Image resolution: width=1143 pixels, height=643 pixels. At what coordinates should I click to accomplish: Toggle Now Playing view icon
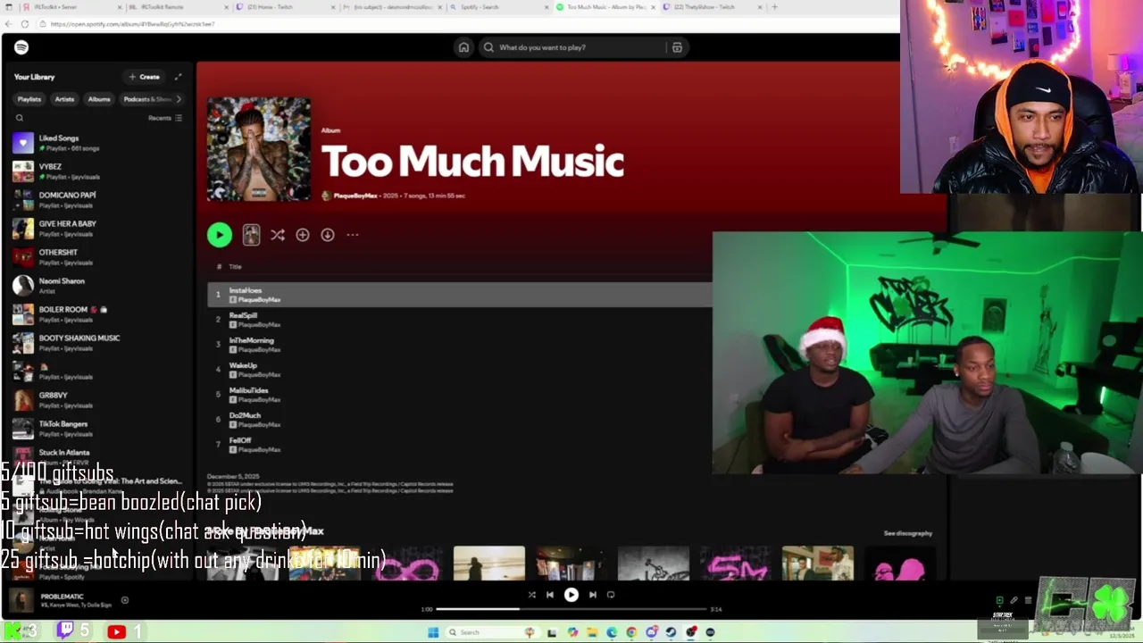click(999, 600)
